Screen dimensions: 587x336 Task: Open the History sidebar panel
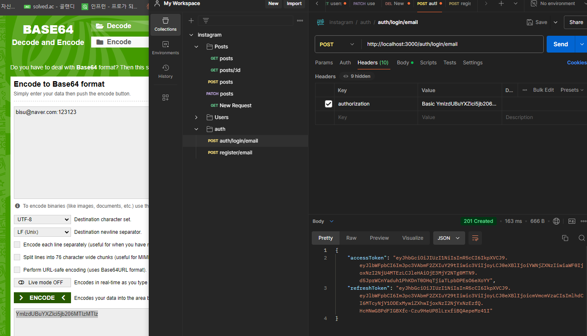pos(166,71)
